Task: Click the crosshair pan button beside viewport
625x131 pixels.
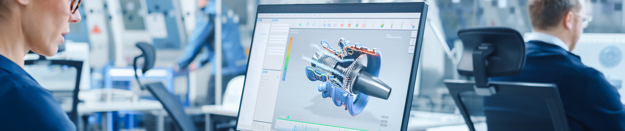Action: pos(411,49)
